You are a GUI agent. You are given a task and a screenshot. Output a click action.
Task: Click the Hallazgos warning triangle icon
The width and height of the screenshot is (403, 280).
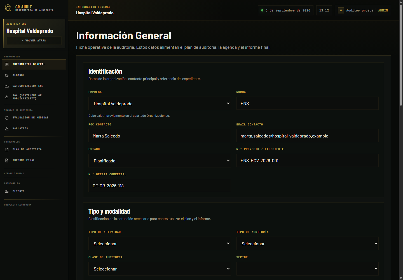point(7,129)
